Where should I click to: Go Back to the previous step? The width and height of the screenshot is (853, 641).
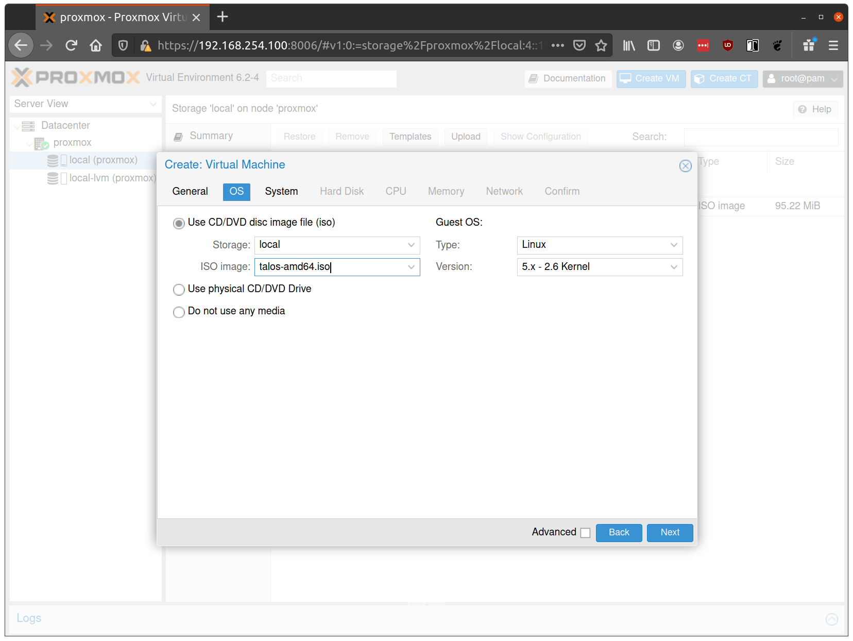coord(619,533)
